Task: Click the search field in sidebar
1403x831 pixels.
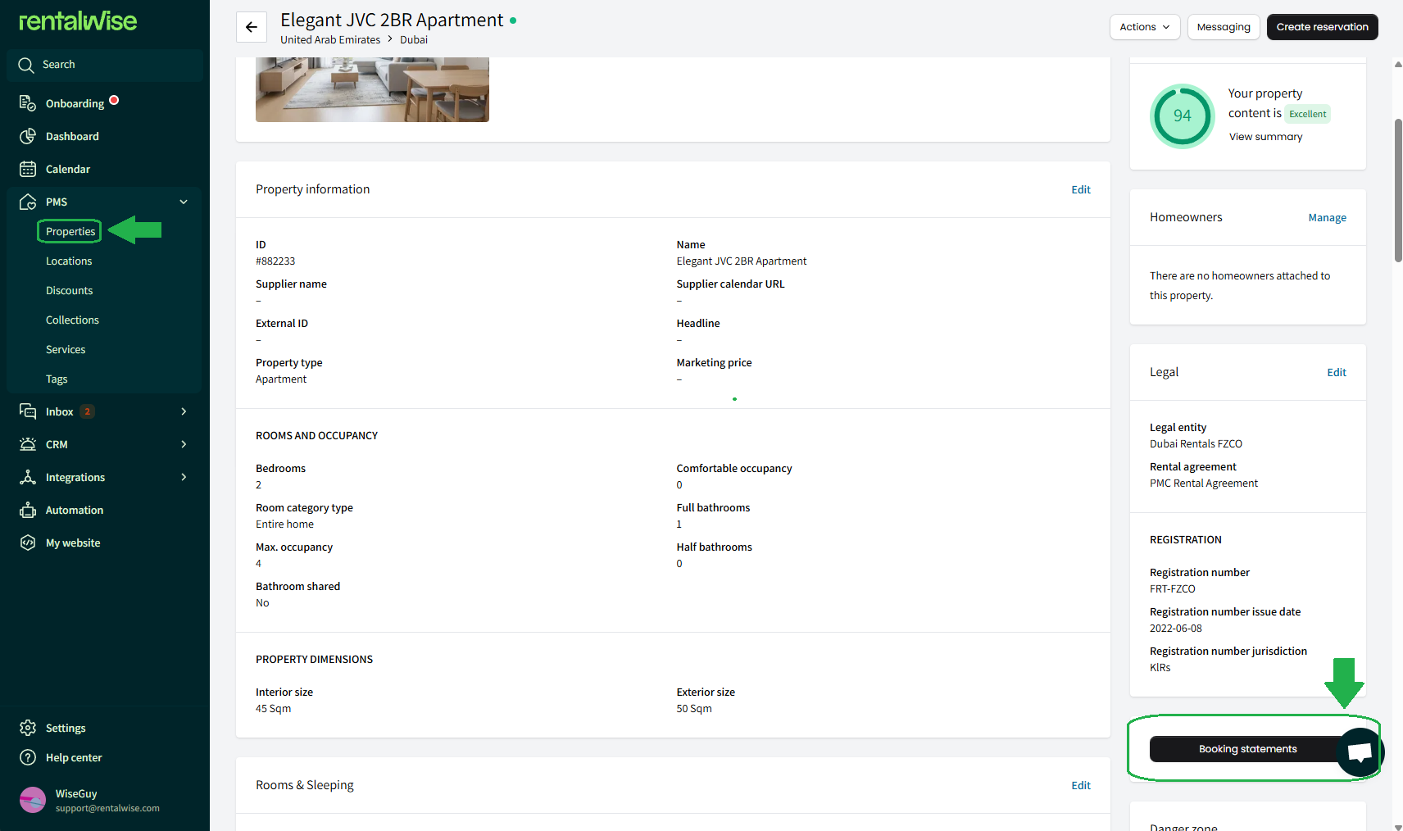Action: point(105,65)
